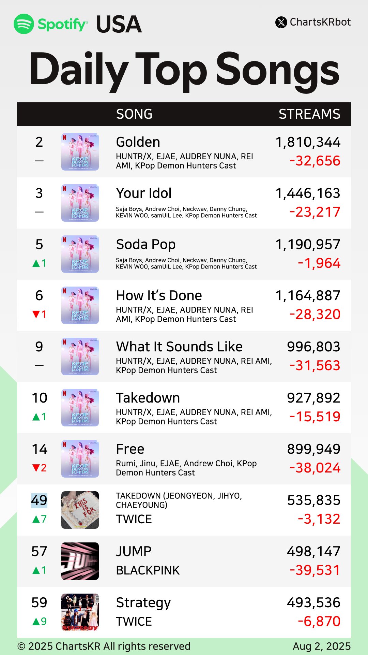Select the STREAMS column header
Screen dimensions: 368x655
click(309, 114)
